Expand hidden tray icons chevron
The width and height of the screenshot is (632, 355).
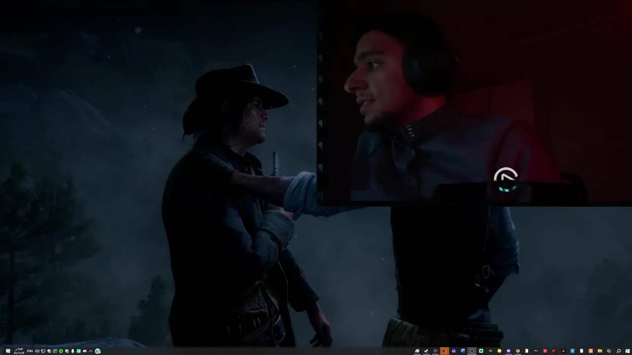[90, 351]
